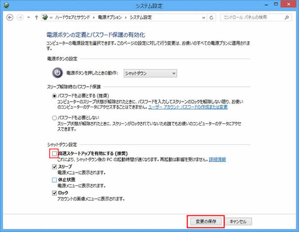The height and width of the screenshot is (232, 299).
Task: Click the title bar application icon
Action: click(6, 5)
